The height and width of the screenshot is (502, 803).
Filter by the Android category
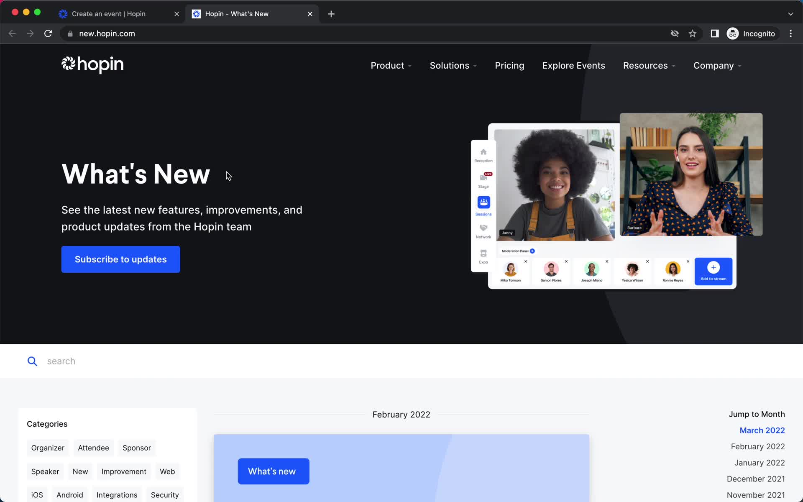(70, 495)
